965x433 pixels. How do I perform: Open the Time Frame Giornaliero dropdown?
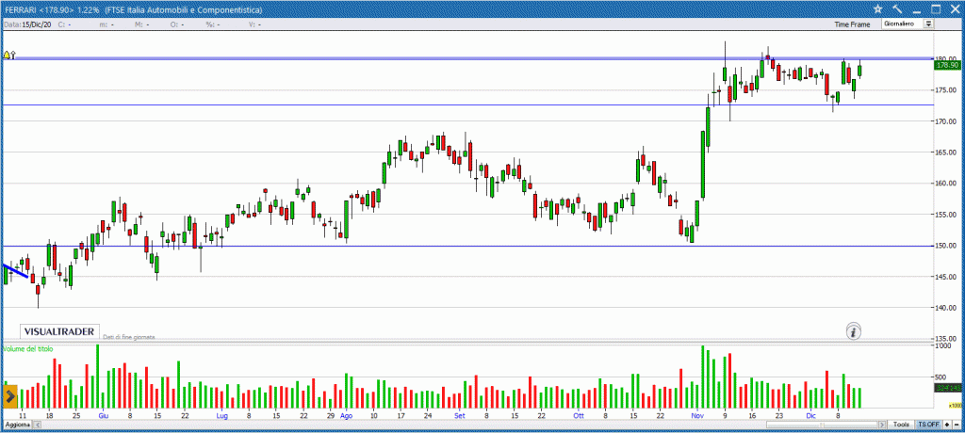coord(908,24)
